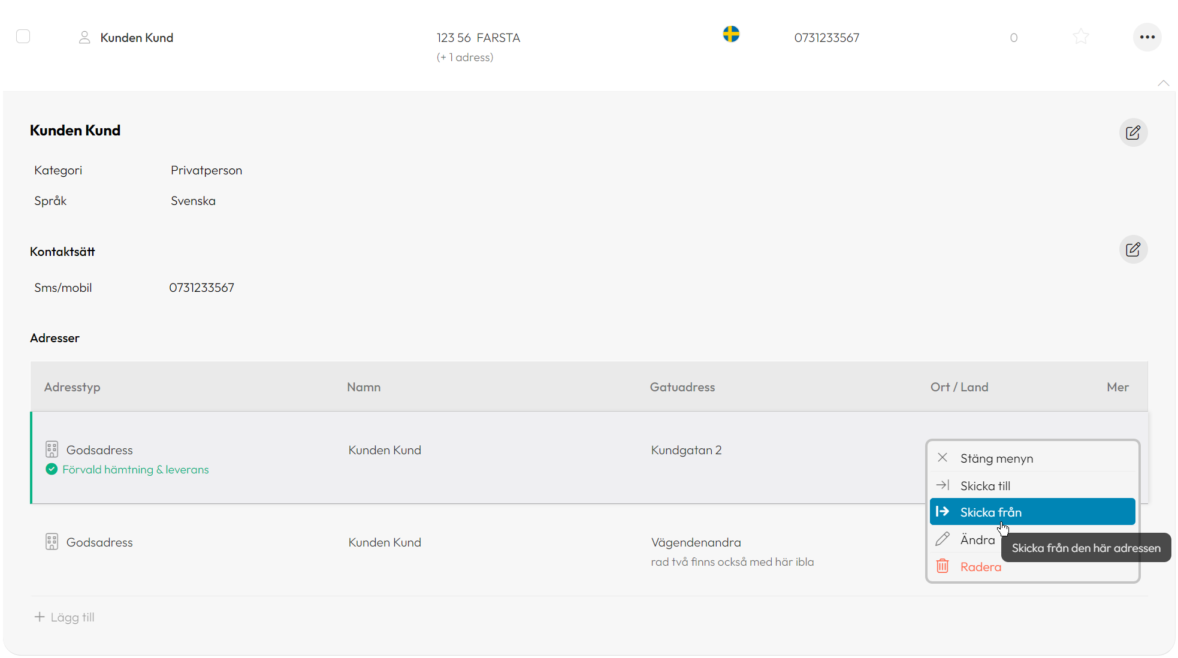Click the Sms/mobil value 0731233567
Viewport: 1178px width, 658px height.
pos(201,288)
